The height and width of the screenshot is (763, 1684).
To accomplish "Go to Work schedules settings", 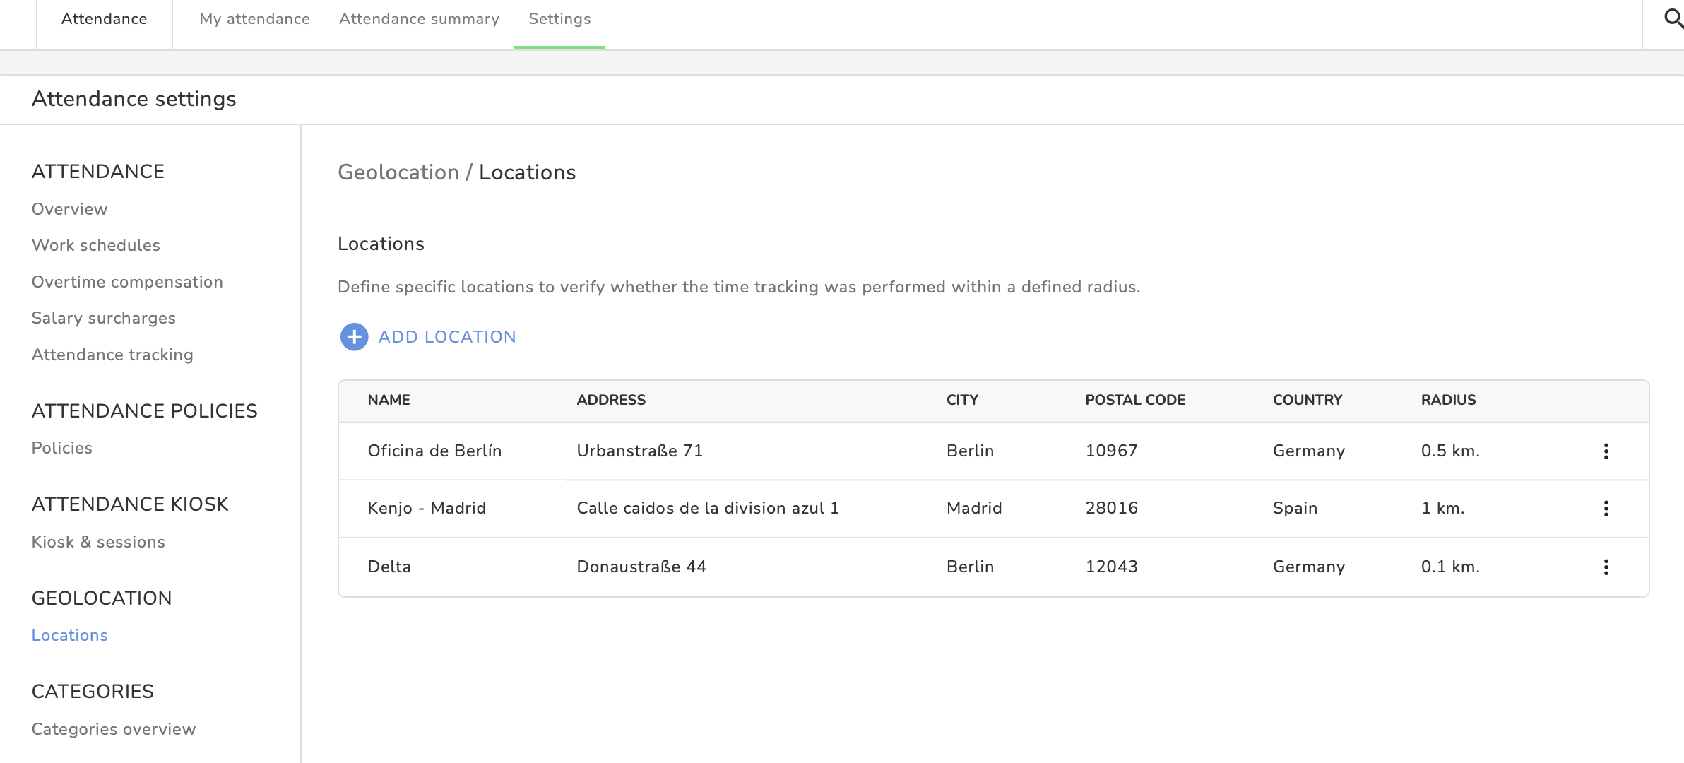I will [x=96, y=245].
